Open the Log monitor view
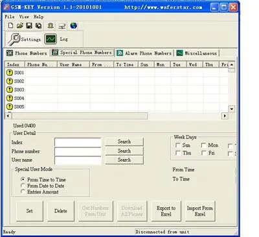259x237 pixels. [56, 39]
